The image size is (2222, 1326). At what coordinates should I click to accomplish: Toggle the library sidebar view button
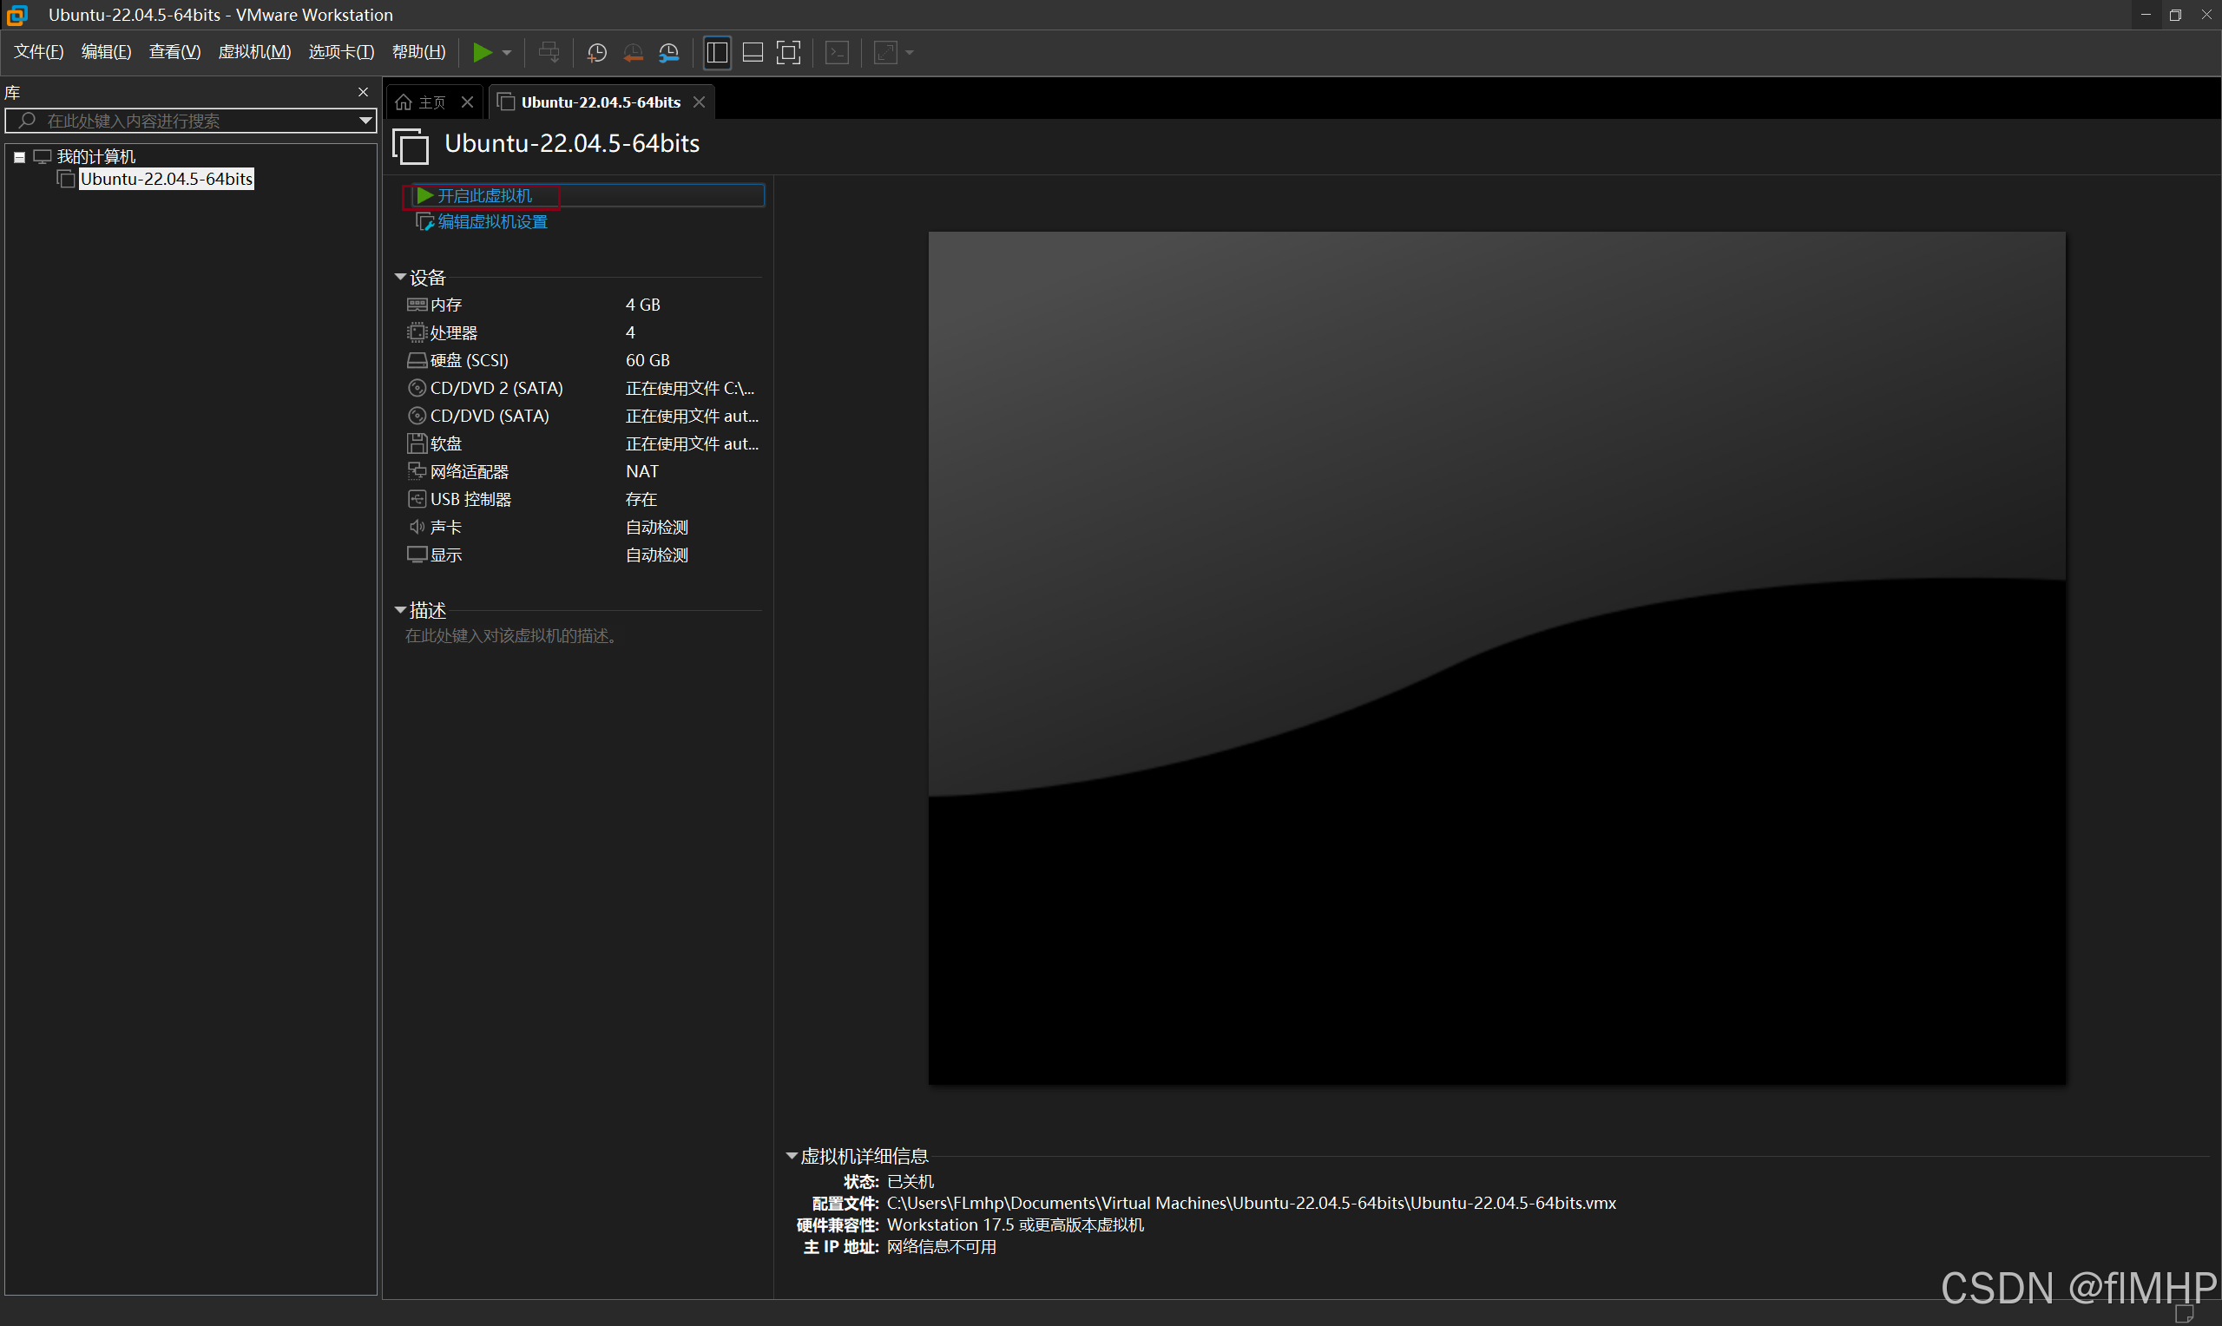[x=717, y=53]
